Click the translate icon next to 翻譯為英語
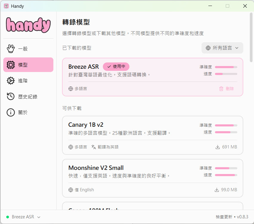254x224 pixels. pos(94,147)
